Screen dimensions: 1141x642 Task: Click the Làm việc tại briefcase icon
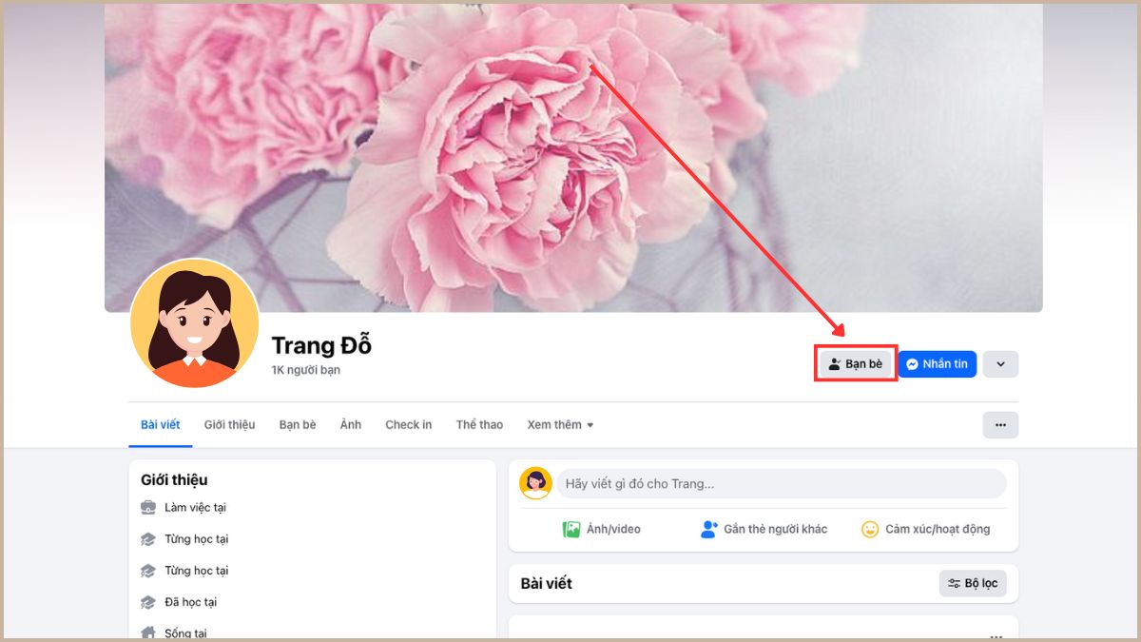point(148,508)
